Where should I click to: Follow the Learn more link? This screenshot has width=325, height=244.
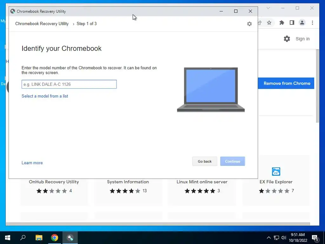(32, 163)
